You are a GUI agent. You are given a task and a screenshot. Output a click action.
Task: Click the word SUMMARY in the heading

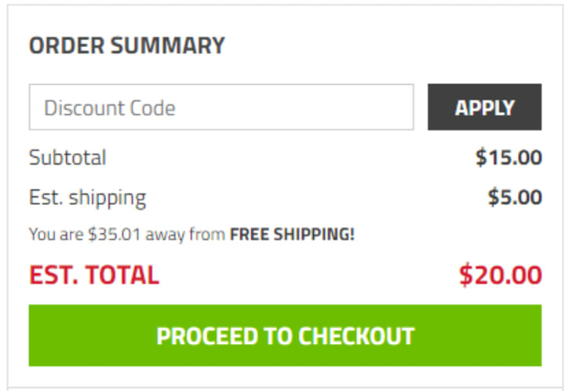168,46
